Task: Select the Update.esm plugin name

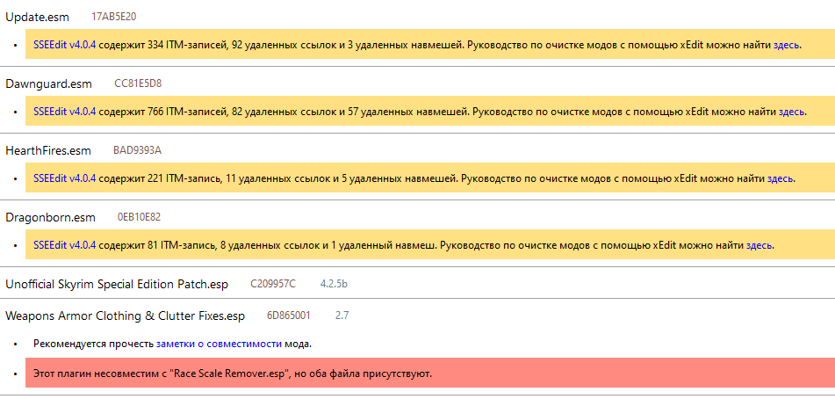Action: pos(40,17)
